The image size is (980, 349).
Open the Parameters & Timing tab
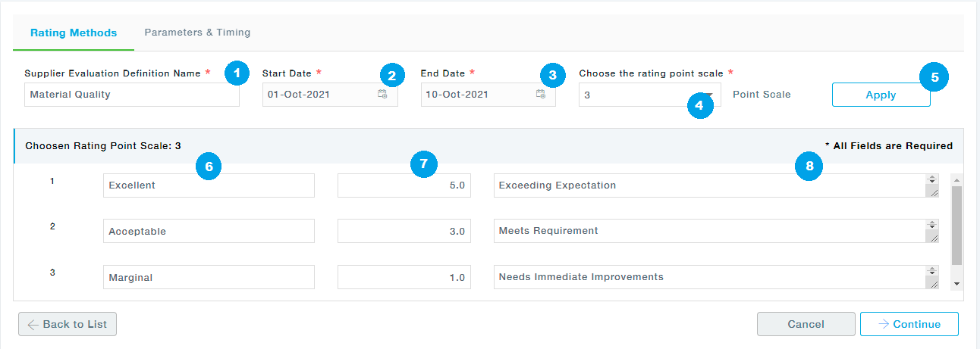tap(197, 33)
